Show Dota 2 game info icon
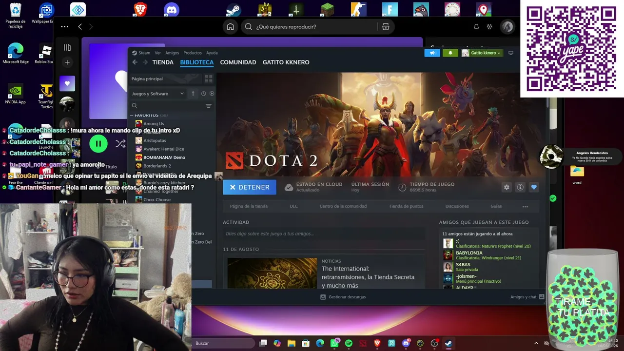624x351 pixels. (520, 187)
